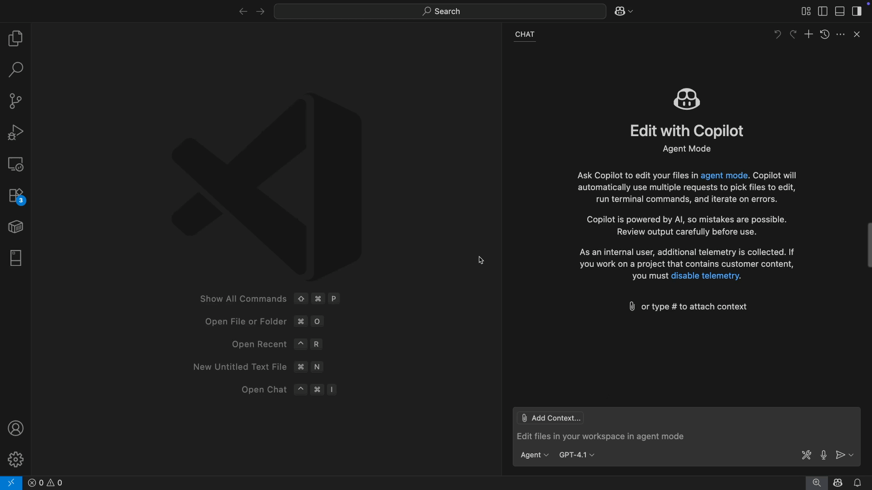This screenshot has height=490, width=872.
Task: Open the Extensions view with badge 3
Action: (x=15, y=196)
